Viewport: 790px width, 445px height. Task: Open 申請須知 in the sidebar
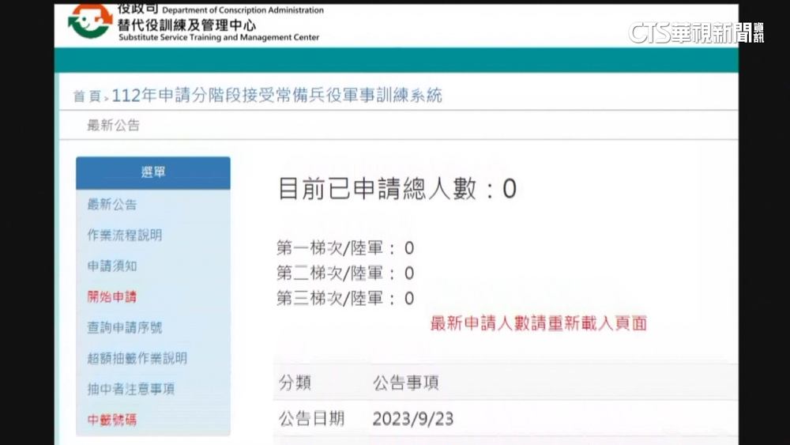point(112,266)
